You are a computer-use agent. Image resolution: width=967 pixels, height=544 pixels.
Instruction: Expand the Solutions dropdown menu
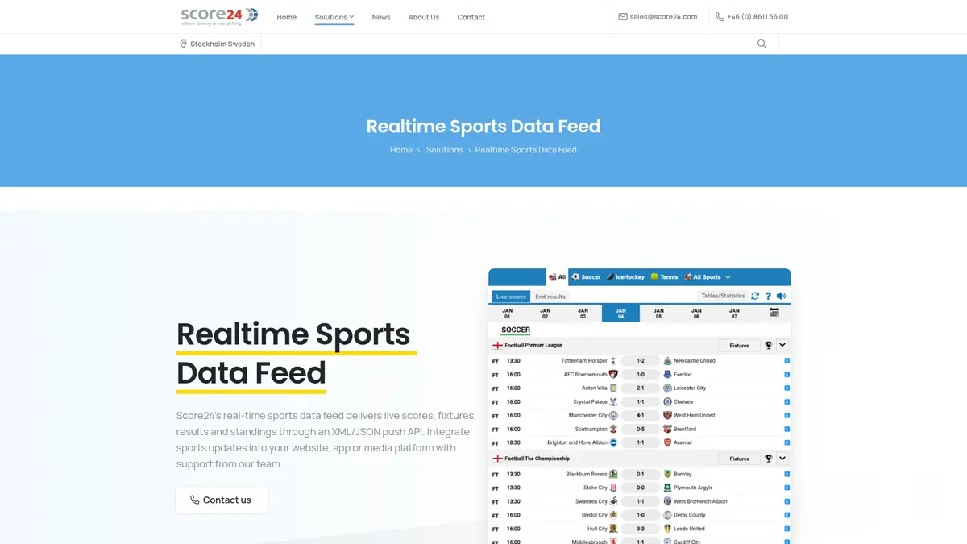click(334, 17)
